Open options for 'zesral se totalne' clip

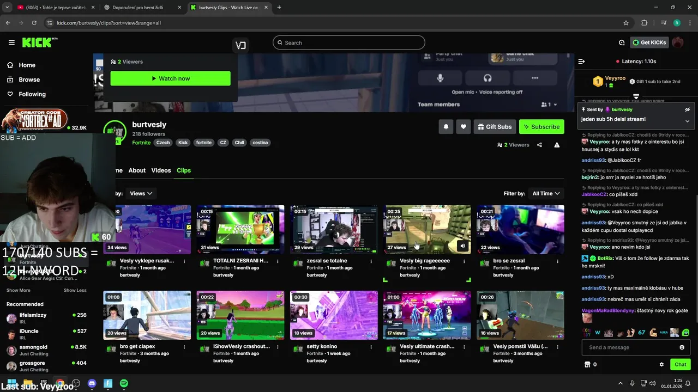[371, 261]
